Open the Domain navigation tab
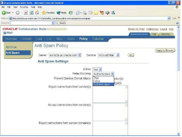 pyautogui.click(x=26, y=39)
